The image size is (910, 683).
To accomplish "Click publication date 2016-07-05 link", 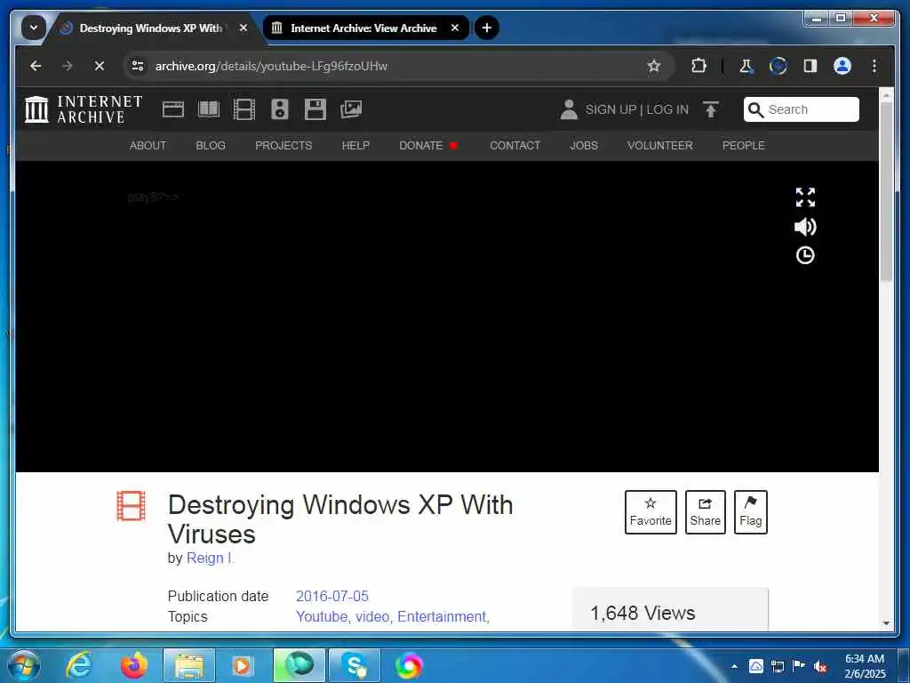I will [332, 596].
